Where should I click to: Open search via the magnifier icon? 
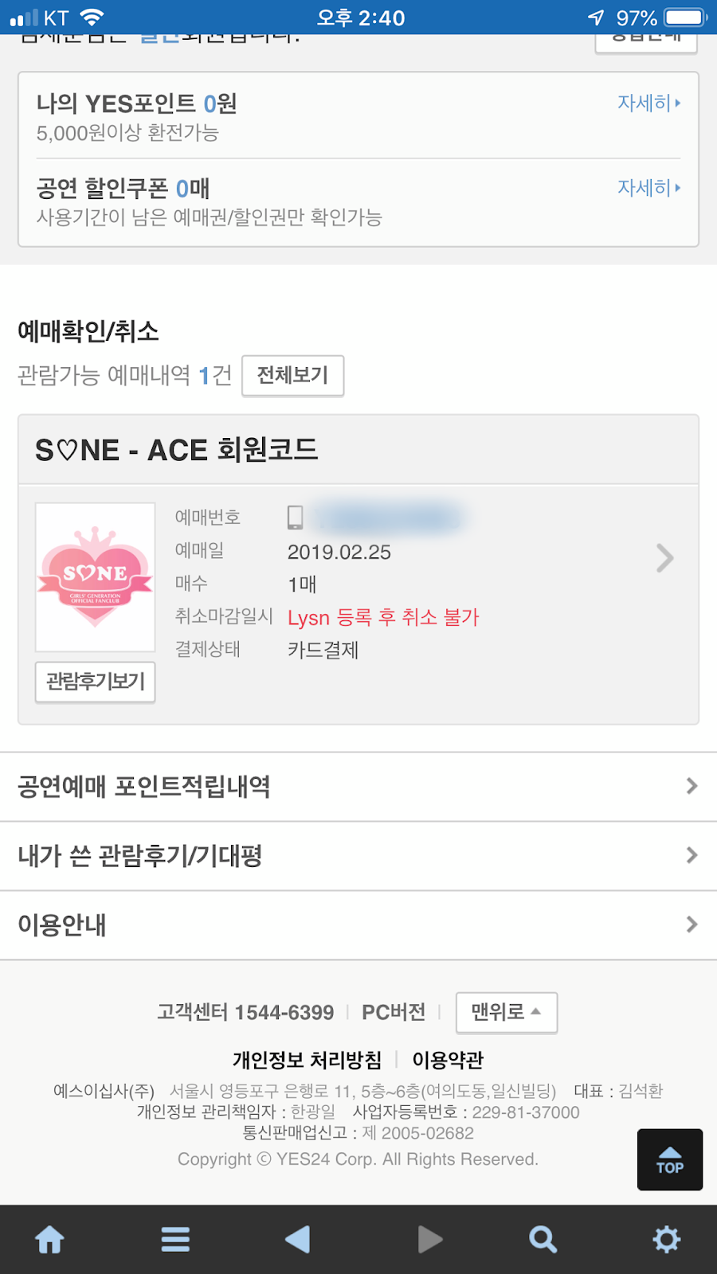(543, 1239)
